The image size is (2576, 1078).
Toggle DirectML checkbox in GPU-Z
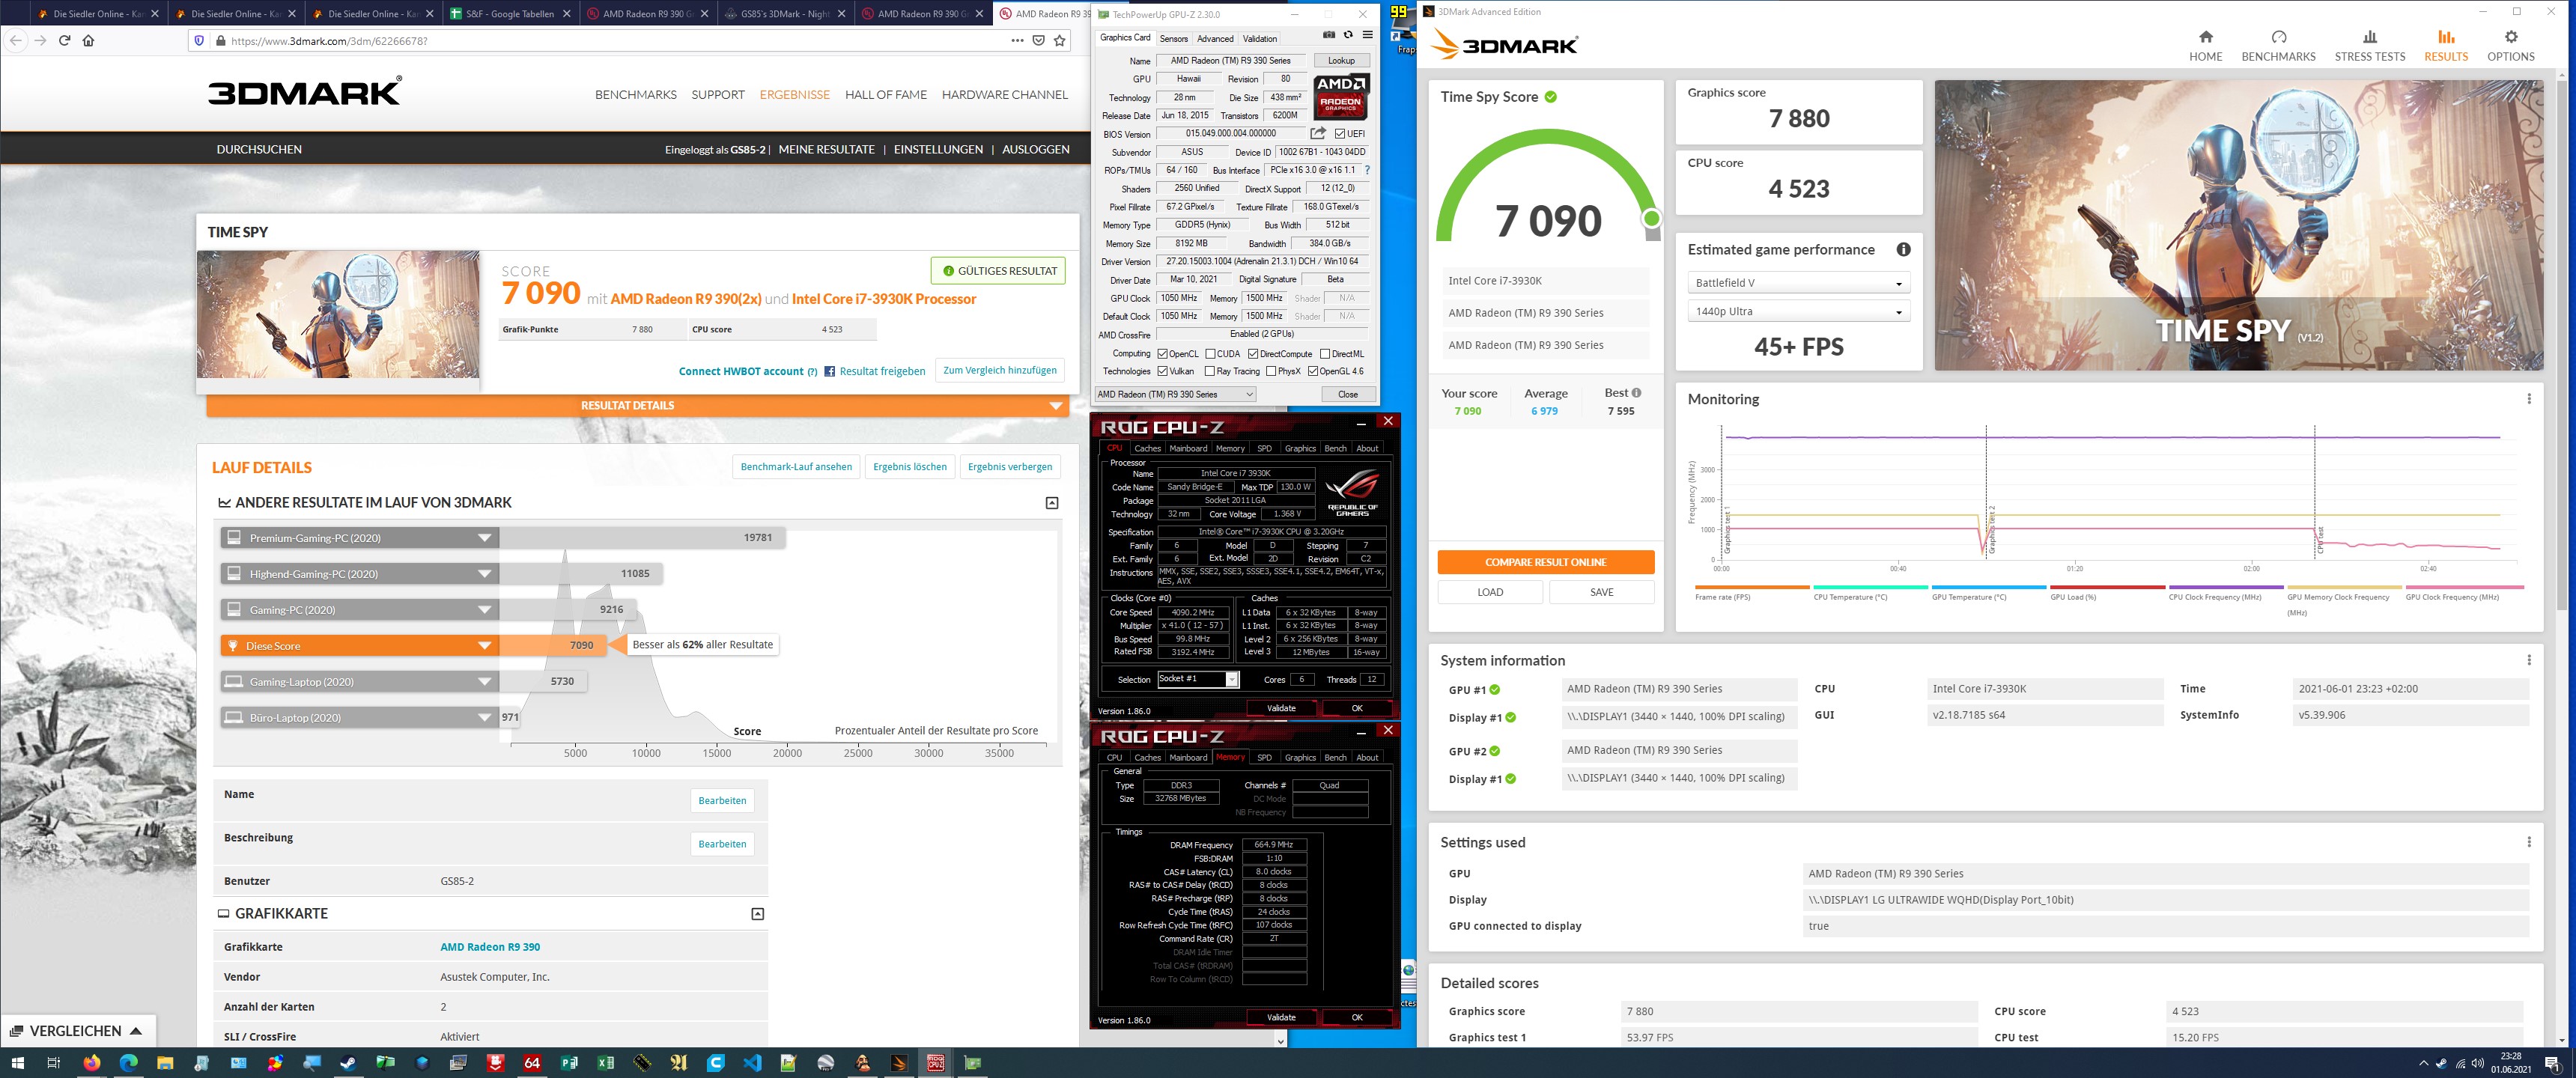coord(1324,354)
